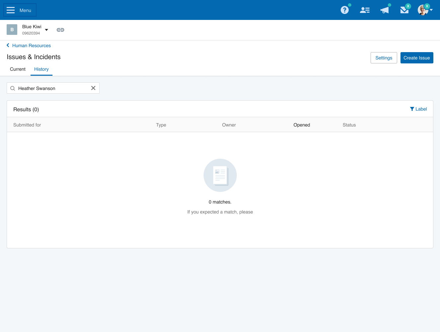The image size is (440, 332).
Task: Sort by Owner column header
Action: 229,125
